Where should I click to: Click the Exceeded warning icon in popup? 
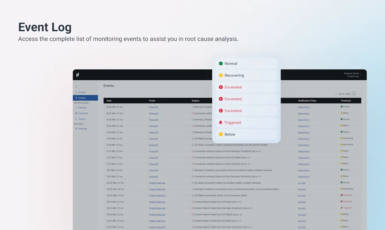pos(221,87)
